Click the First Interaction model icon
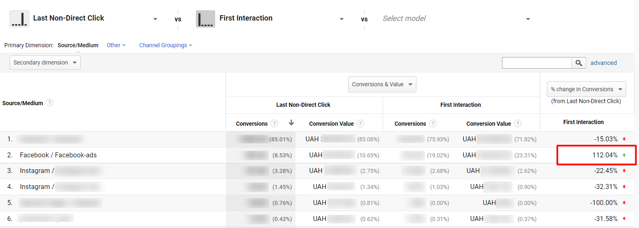639x228 pixels. tap(205, 19)
